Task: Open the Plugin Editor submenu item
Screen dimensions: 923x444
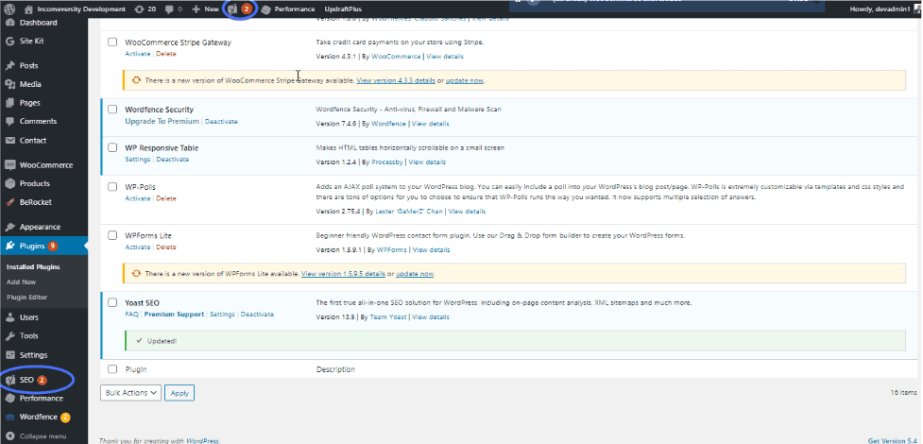Action: click(x=27, y=298)
